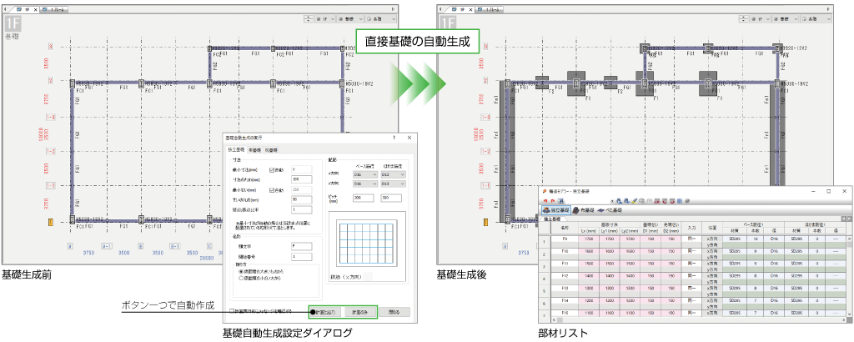Open the 基礎 layer dropdown in the right view

[x=784, y=19]
